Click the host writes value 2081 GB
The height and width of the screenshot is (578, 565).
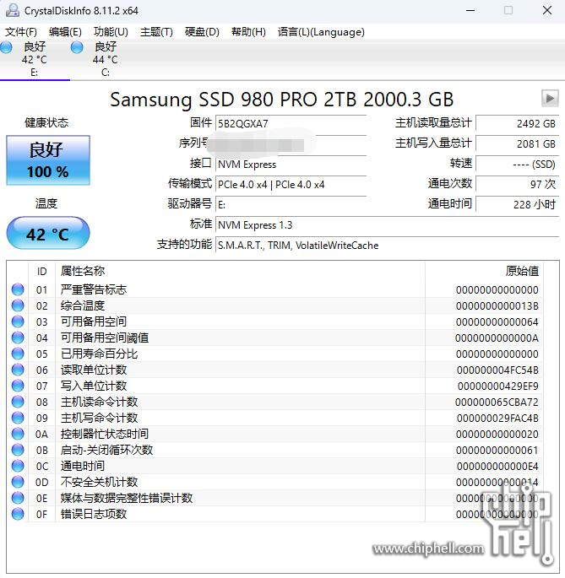click(517, 143)
